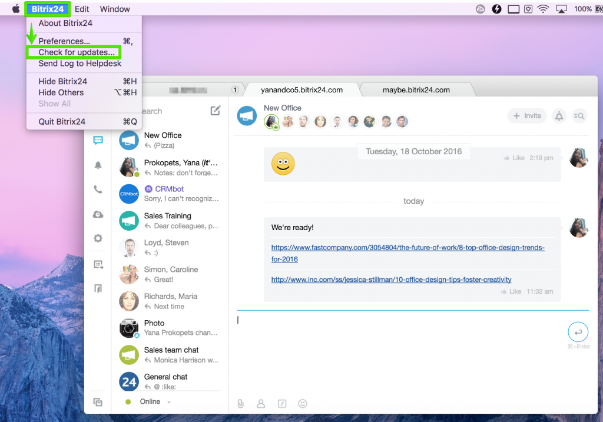Open the Sales Training chat

pyautogui.click(x=170, y=221)
